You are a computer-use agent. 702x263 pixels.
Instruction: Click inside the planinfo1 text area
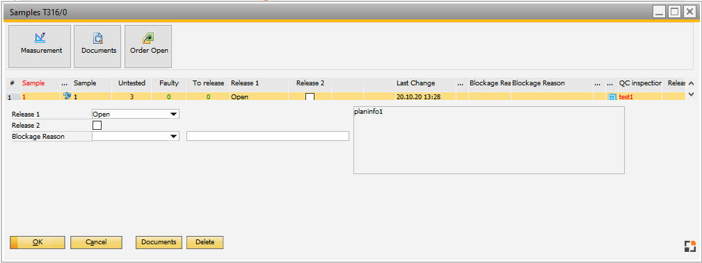click(489, 139)
